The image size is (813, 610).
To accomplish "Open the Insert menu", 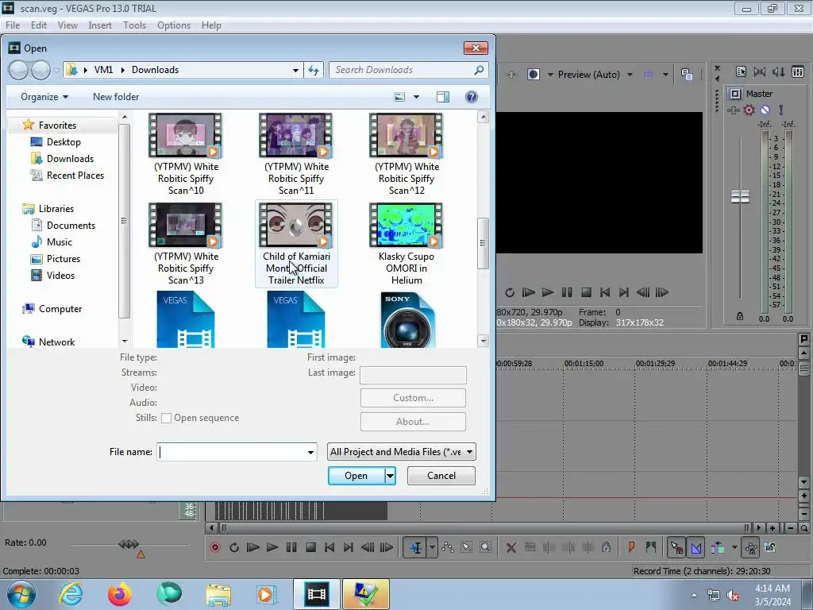I will click(x=100, y=25).
